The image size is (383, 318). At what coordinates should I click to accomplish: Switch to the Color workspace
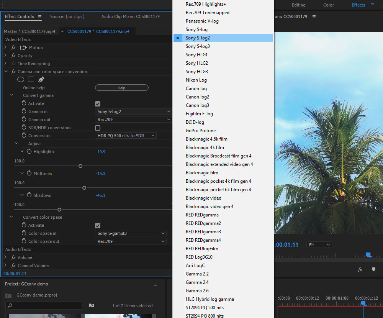pos(328,5)
